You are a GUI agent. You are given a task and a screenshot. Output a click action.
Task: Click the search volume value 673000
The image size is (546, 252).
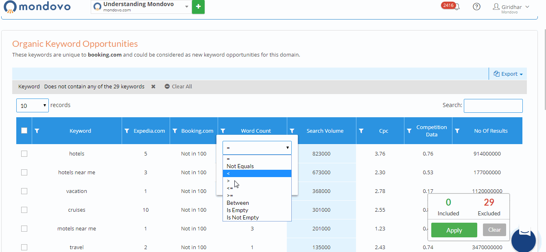(321, 172)
